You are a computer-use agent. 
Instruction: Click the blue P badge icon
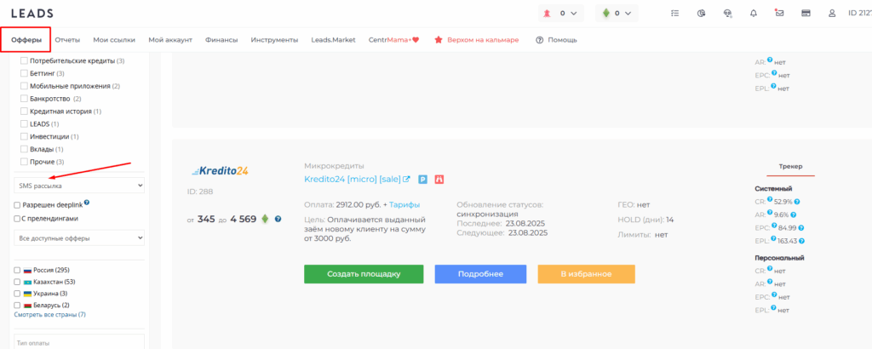tap(422, 180)
